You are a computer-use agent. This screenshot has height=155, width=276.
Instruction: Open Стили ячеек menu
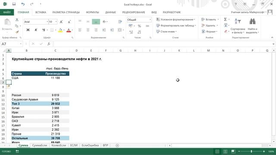point(166,31)
